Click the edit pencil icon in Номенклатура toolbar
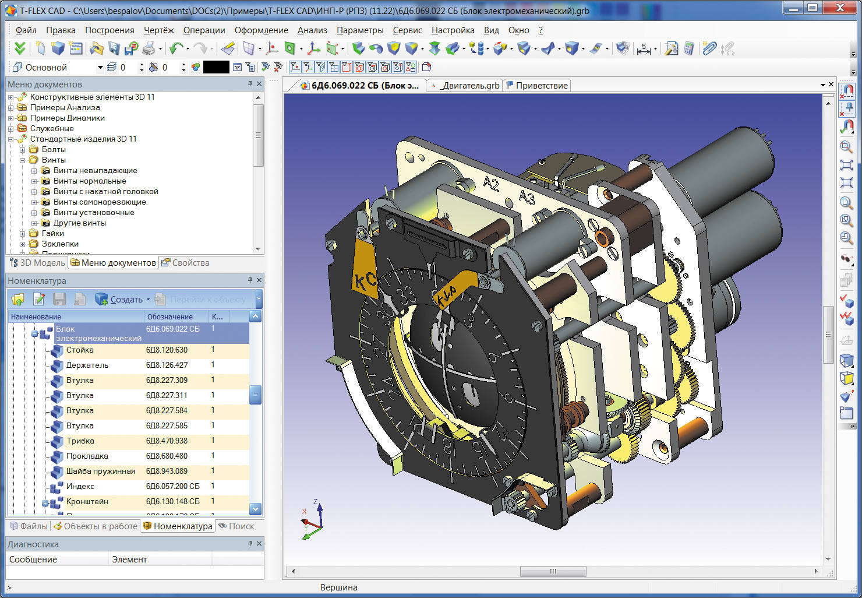 [39, 300]
